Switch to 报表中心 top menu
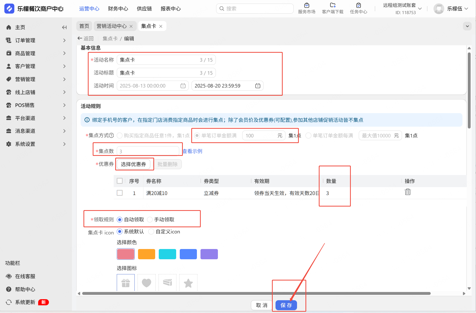 tap(171, 9)
